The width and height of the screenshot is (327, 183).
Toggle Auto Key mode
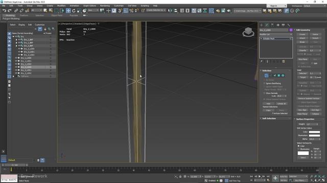point(284,176)
